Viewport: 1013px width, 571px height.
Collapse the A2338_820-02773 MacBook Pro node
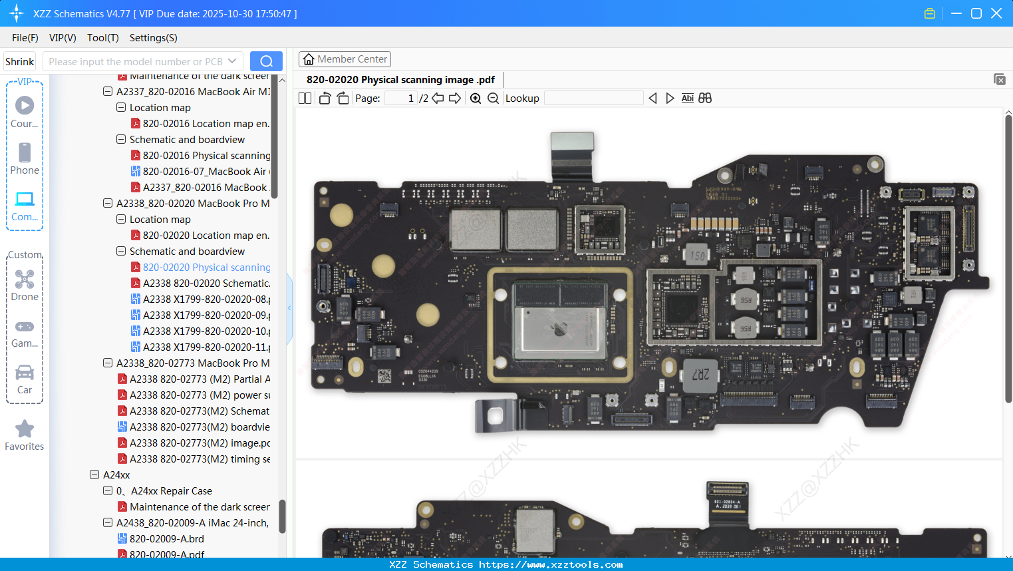pyautogui.click(x=108, y=363)
